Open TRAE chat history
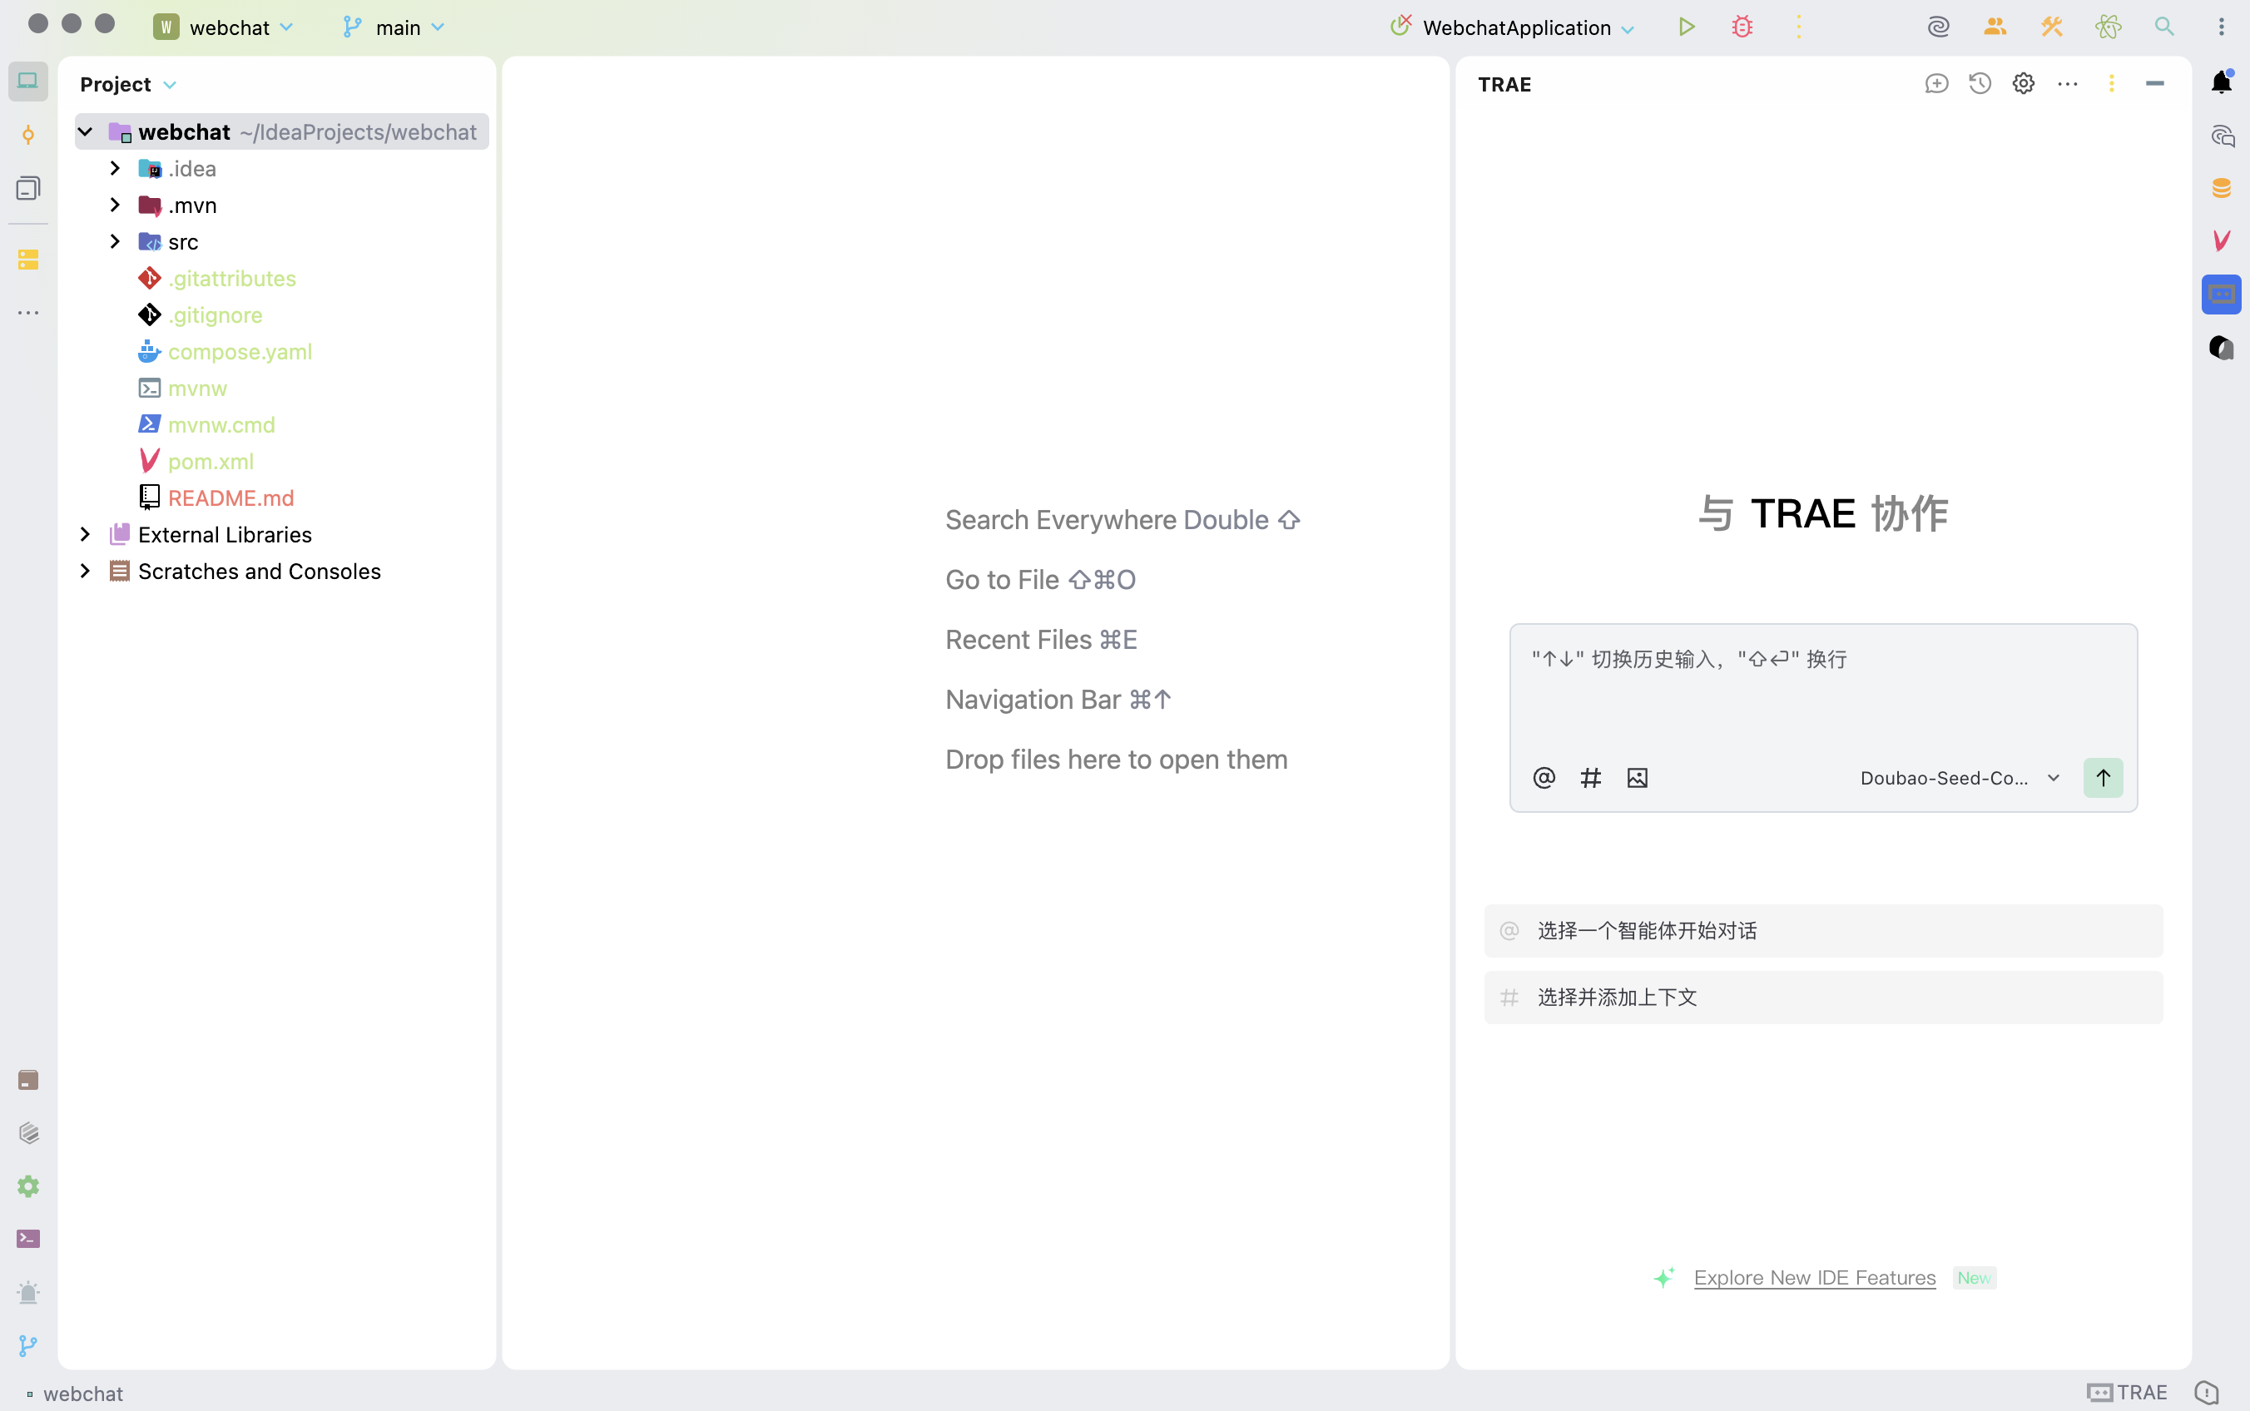Viewport: 2250px width, 1411px height. pyautogui.click(x=1980, y=84)
